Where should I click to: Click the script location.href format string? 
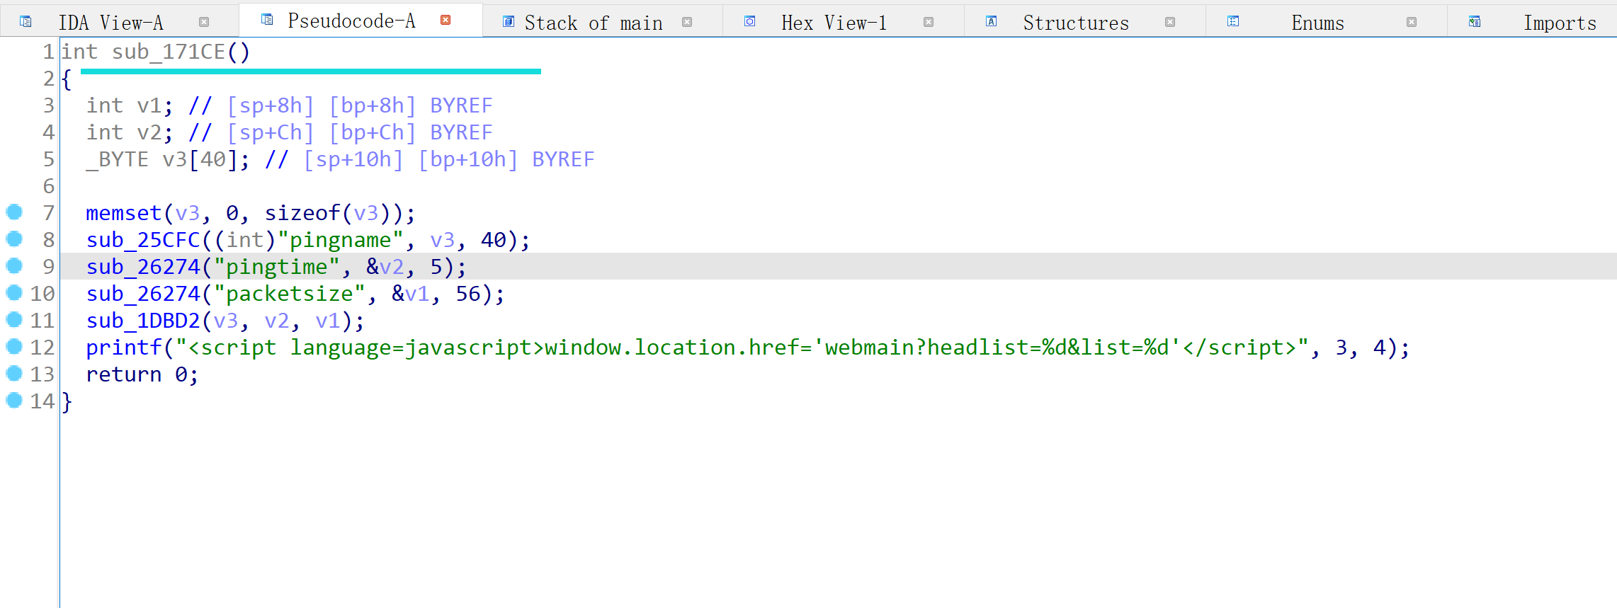pyautogui.click(x=742, y=348)
